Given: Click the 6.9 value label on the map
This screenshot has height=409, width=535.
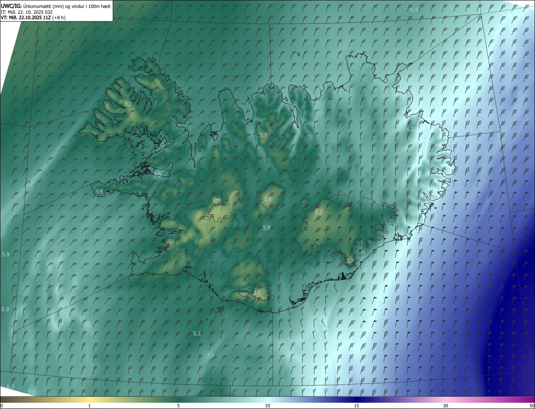Looking at the screenshot, I should tap(414, 9).
